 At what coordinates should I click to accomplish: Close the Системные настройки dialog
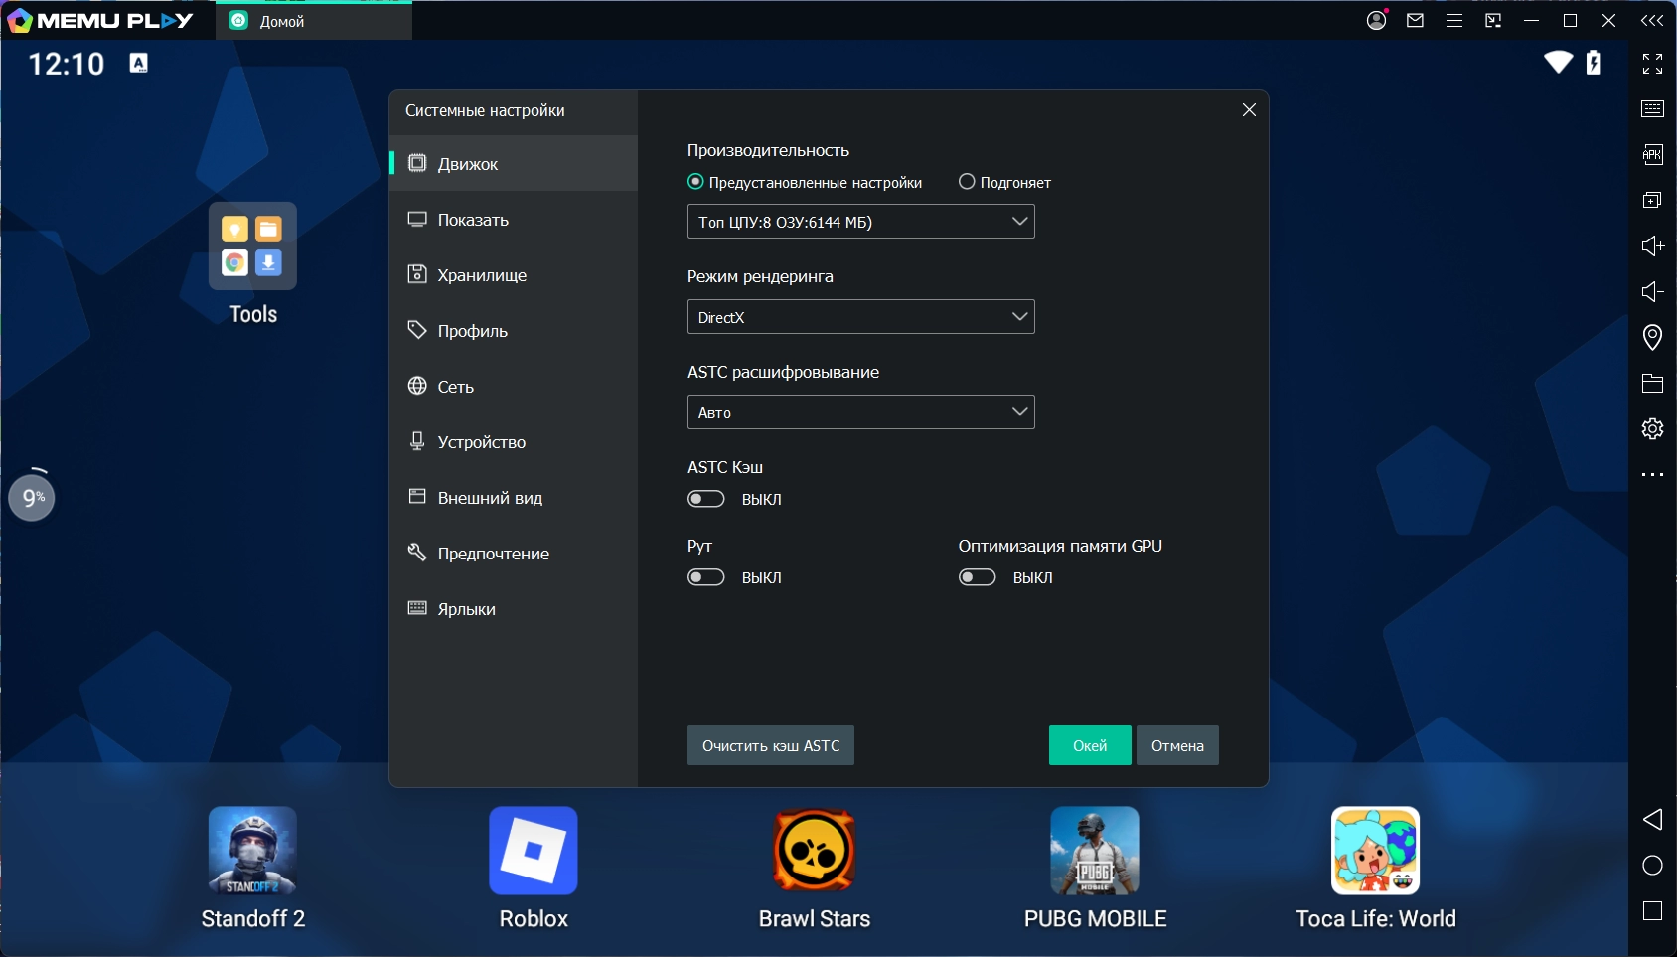(x=1249, y=110)
